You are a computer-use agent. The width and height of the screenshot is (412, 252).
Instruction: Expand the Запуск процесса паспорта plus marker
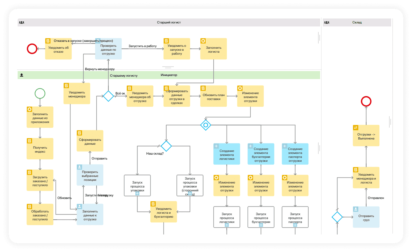click(x=295, y=225)
